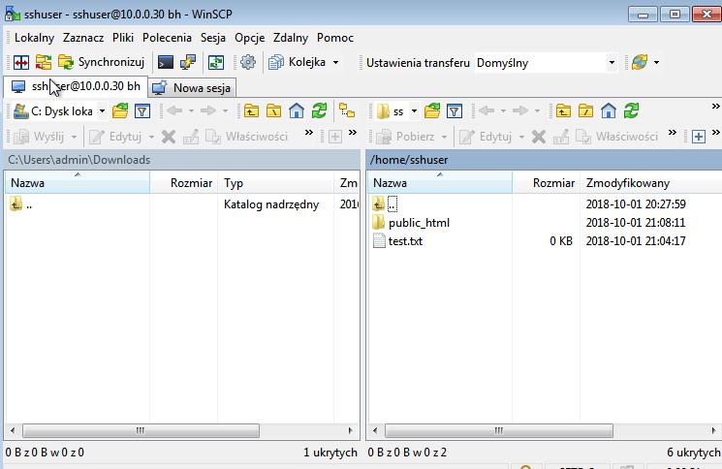Image resolution: width=722 pixels, height=469 pixels.
Task: Open the Lokalny menu
Action: coord(35,38)
